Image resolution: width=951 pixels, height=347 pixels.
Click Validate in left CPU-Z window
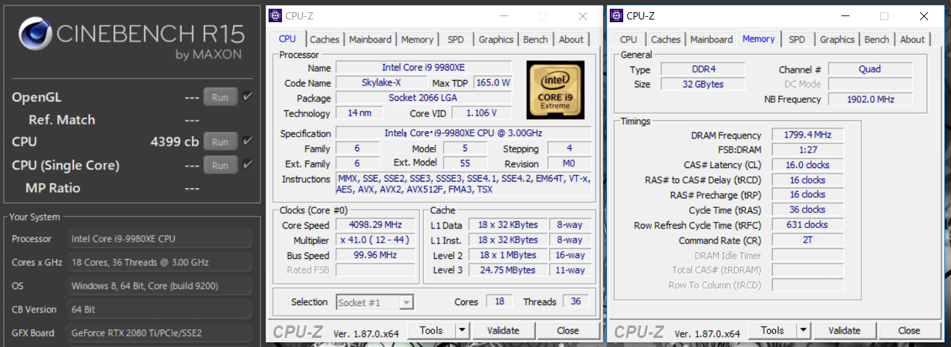click(x=503, y=330)
